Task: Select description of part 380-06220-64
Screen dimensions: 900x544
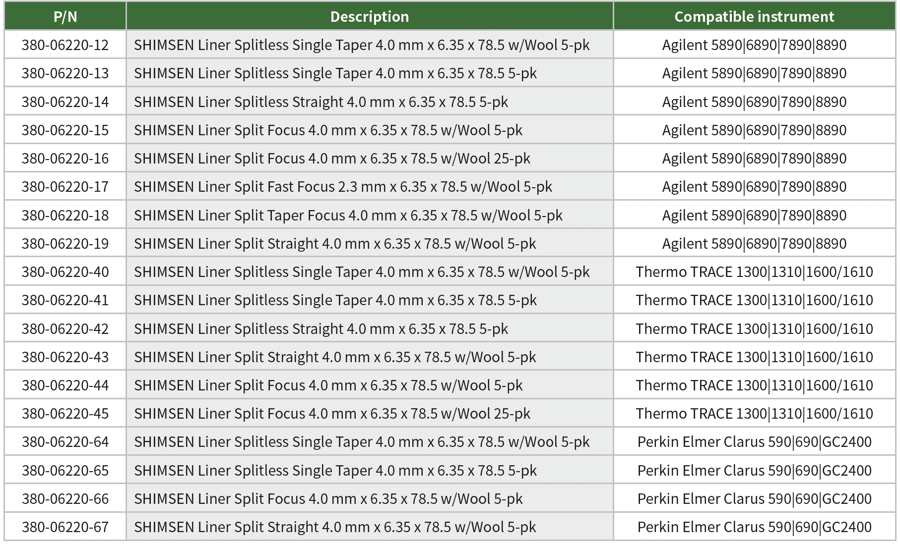Action: click(362, 442)
